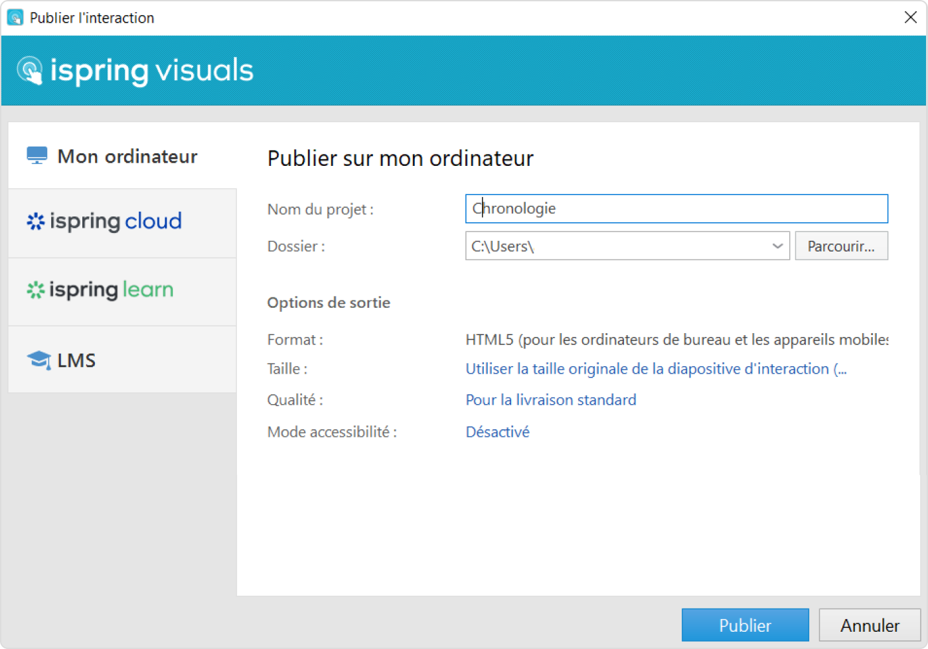This screenshot has width=928, height=649.
Task: Click the title bar application icon
Action: [15, 17]
